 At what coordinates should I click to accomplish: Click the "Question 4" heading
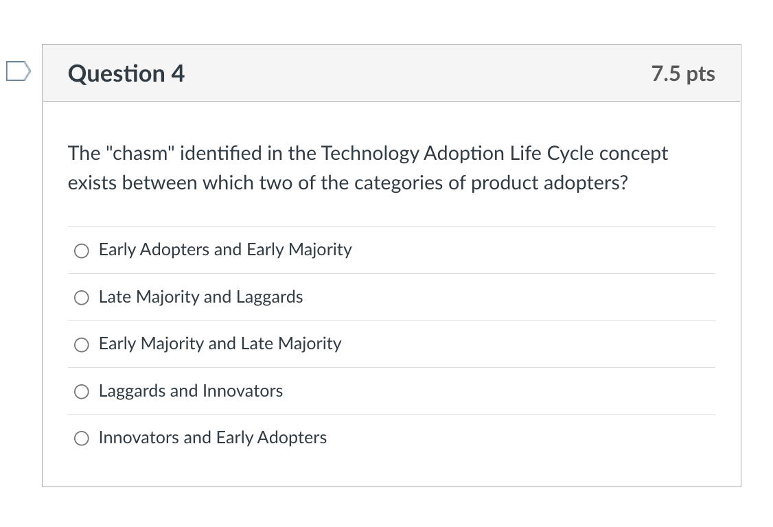tap(126, 73)
